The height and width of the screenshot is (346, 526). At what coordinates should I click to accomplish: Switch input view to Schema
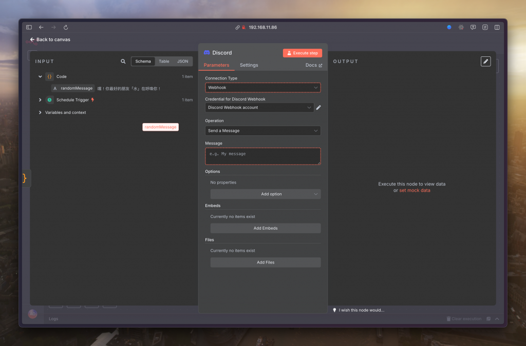(x=143, y=61)
